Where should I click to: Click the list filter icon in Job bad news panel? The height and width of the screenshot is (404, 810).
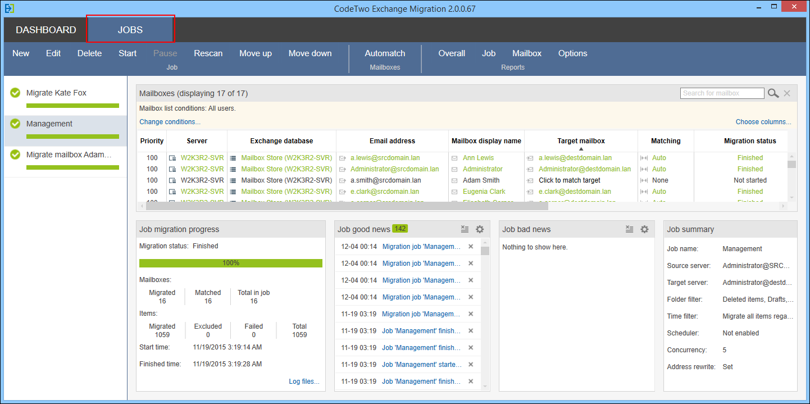click(629, 229)
